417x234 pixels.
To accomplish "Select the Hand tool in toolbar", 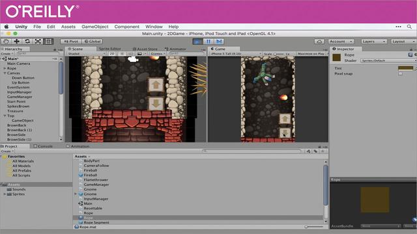I will [x=6, y=42].
